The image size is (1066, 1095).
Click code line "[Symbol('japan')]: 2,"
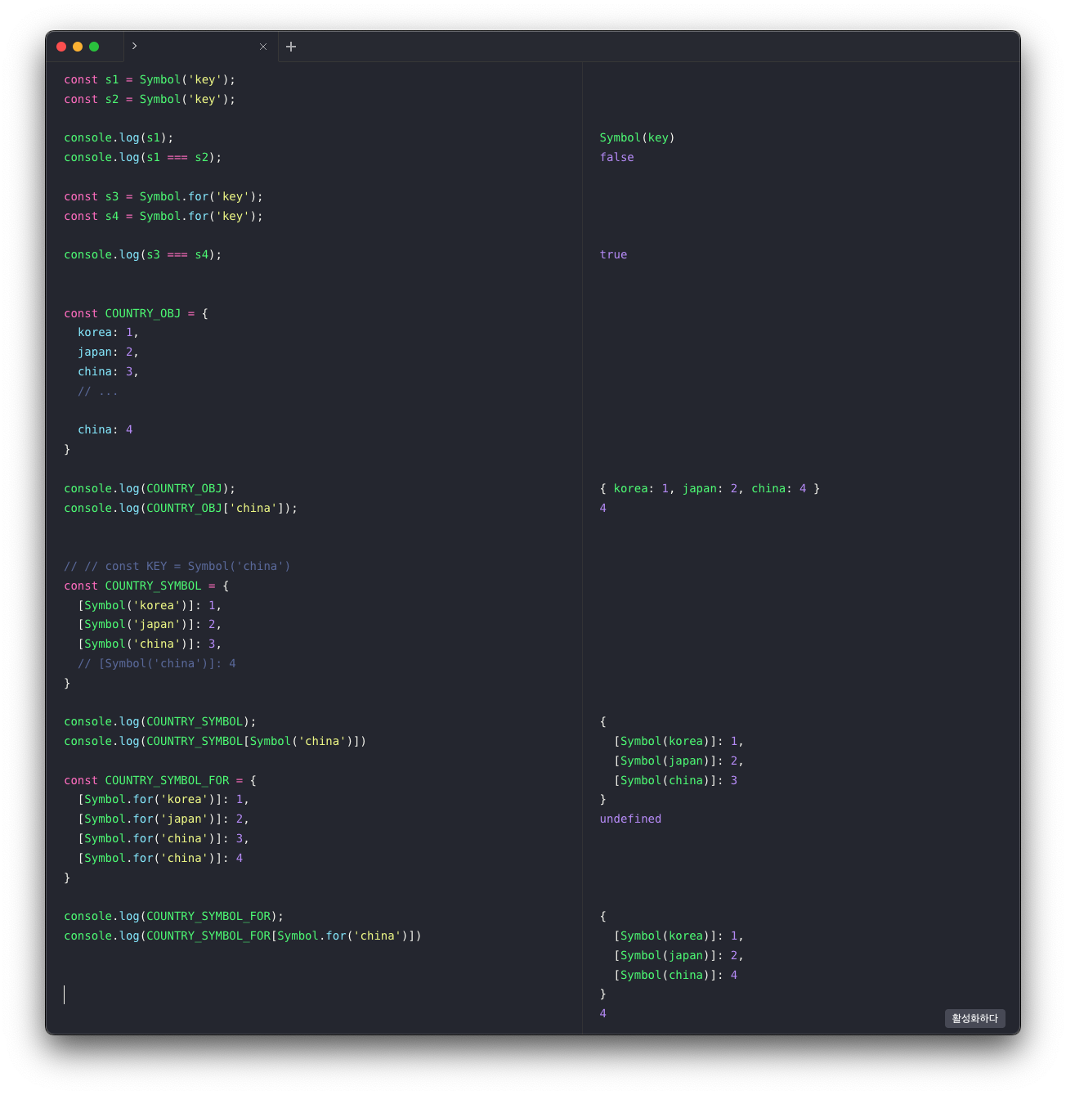(150, 624)
